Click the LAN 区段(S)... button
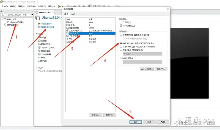Screen dimensions: 220x130 tap(147, 69)
